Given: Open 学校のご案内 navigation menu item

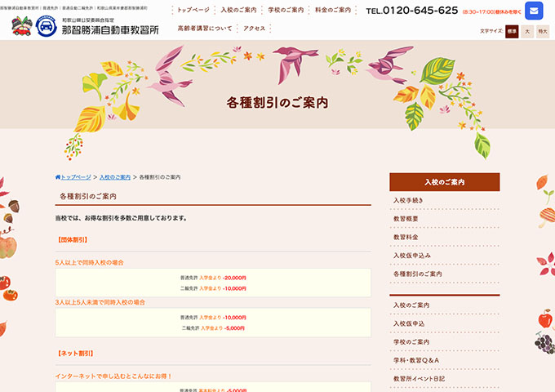Looking at the screenshot, I should tap(286, 11).
